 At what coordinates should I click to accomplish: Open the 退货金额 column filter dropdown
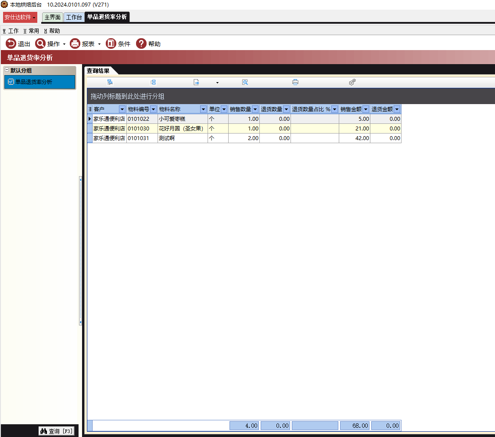point(397,109)
